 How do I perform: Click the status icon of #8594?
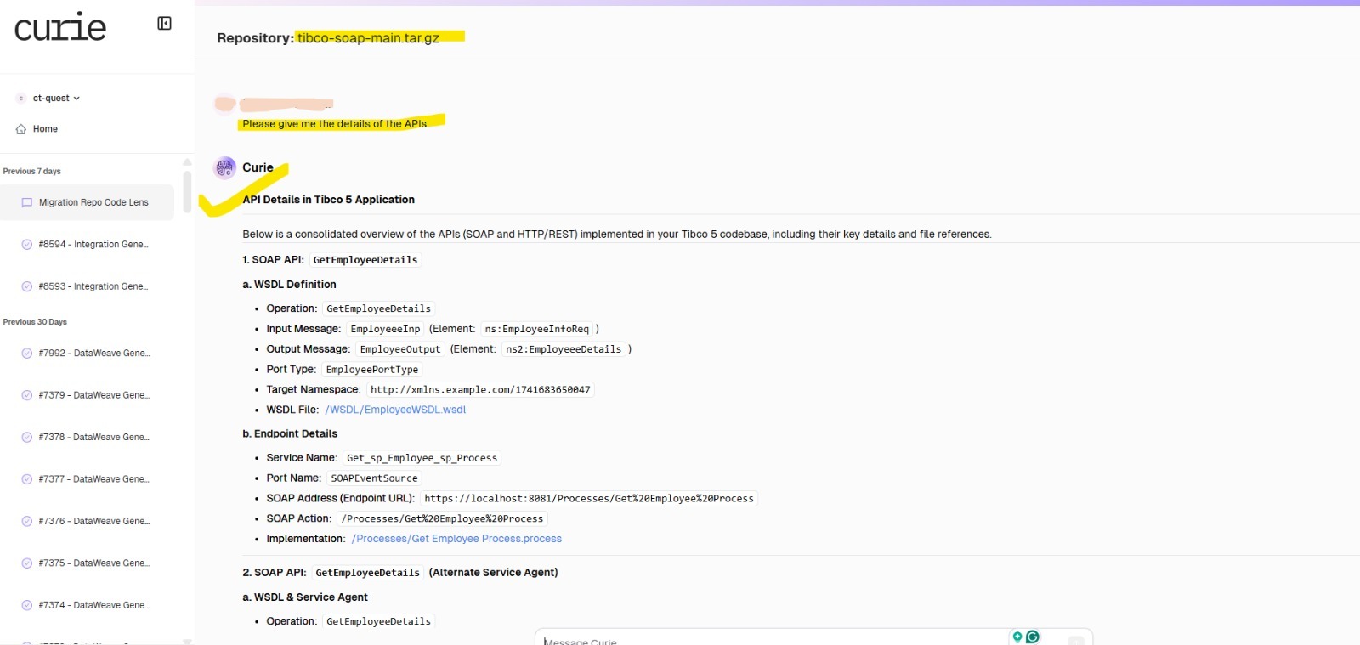coord(27,245)
